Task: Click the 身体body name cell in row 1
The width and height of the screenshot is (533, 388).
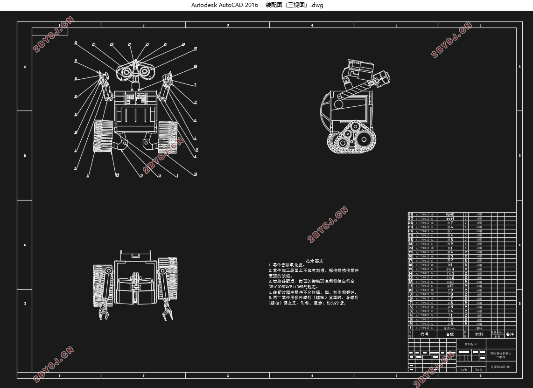Action: [x=450, y=328]
